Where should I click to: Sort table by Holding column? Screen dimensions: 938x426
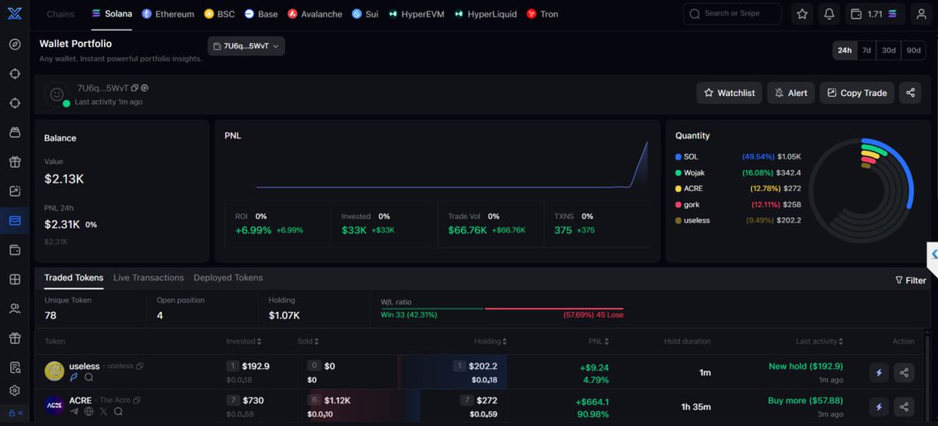click(x=490, y=341)
